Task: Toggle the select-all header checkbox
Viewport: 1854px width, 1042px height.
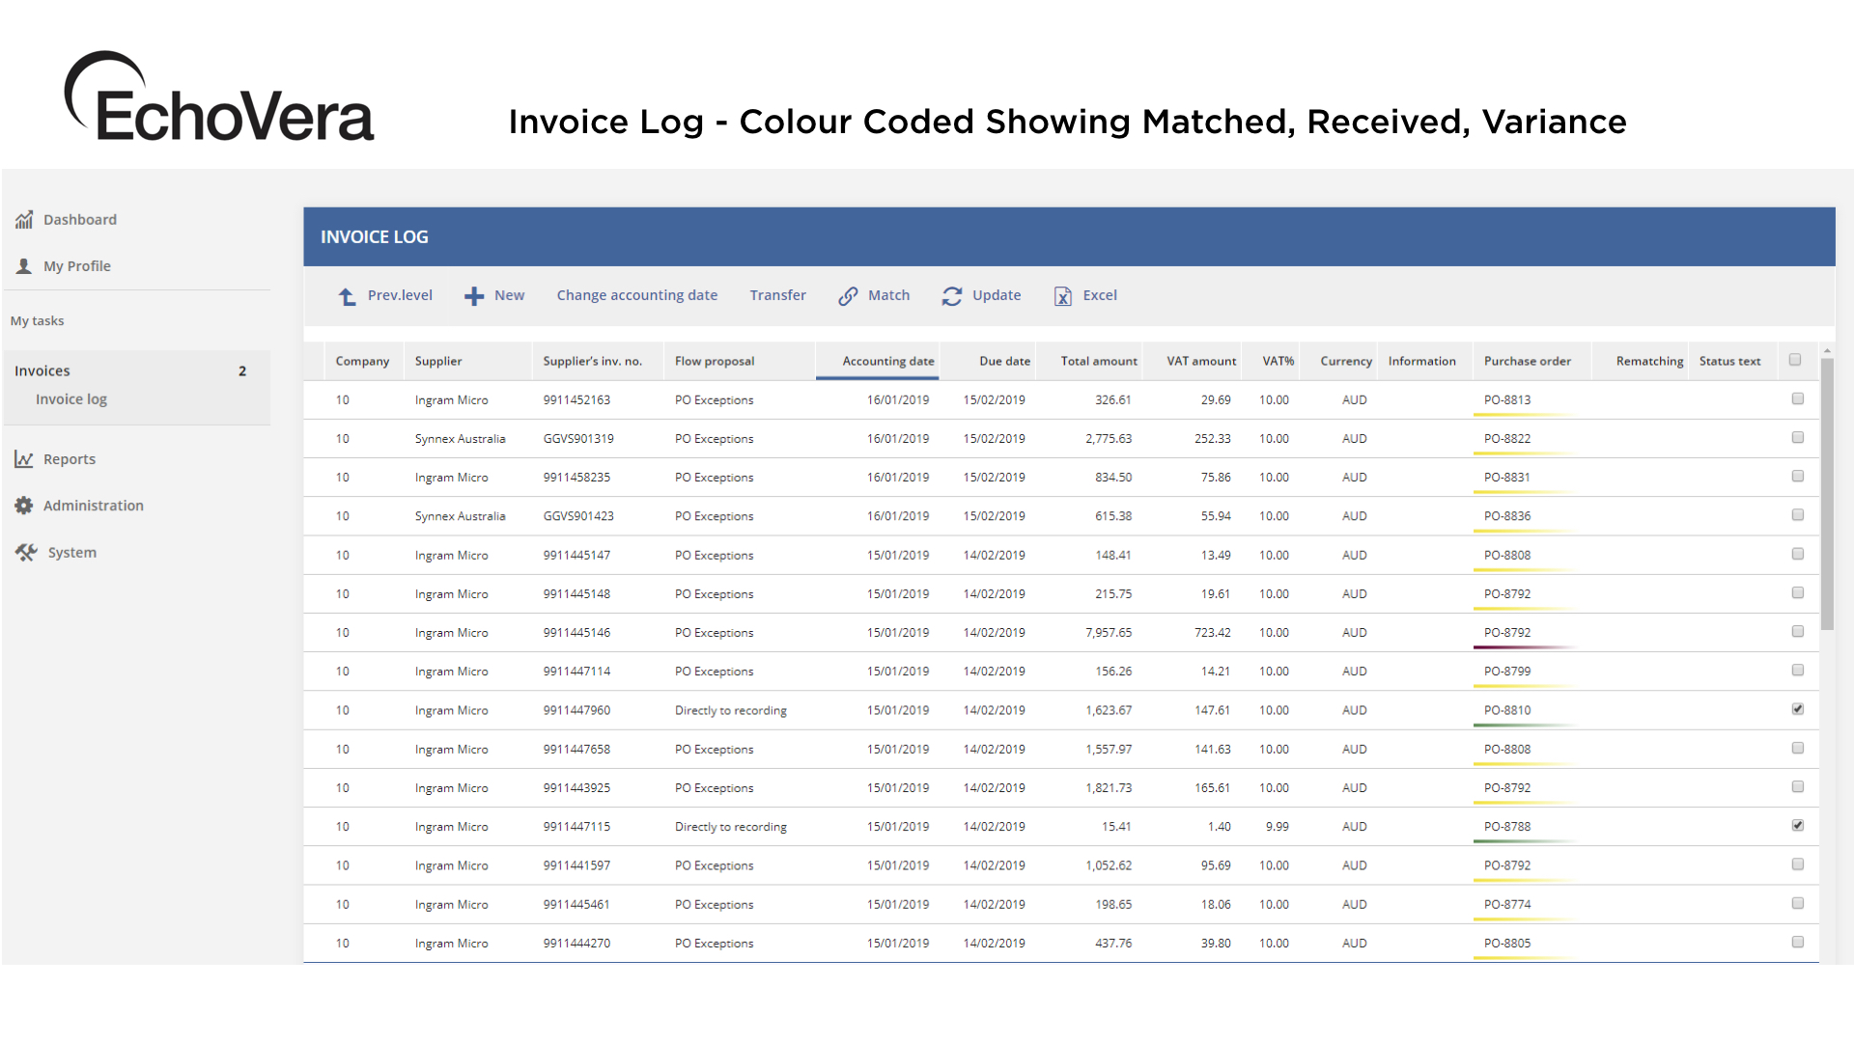Action: pos(1794,360)
